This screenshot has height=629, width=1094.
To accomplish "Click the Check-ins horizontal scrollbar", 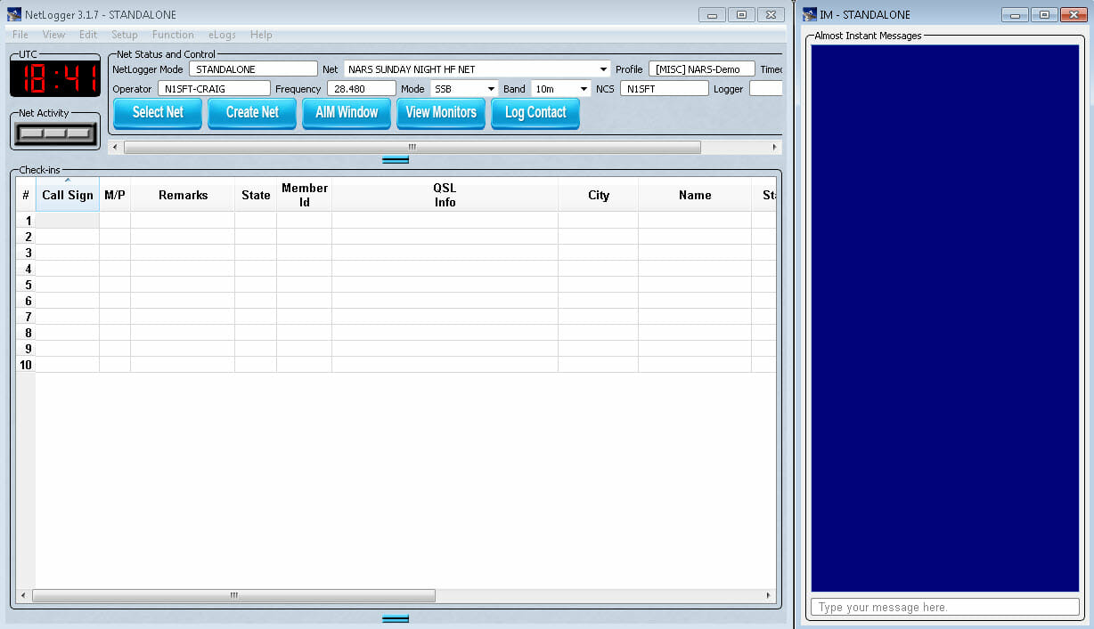I will pos(233,595).
